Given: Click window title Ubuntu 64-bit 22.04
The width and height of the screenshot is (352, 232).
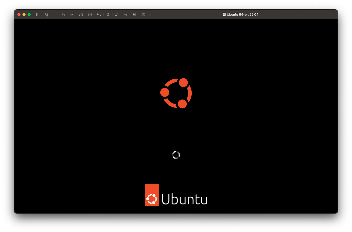Looking at the screenshot, I should click(x=243, y=14).
